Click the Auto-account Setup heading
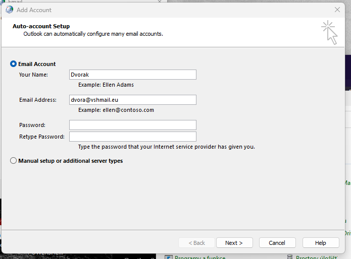The width and height of the screenshot is (351, 259). [41, 26]
